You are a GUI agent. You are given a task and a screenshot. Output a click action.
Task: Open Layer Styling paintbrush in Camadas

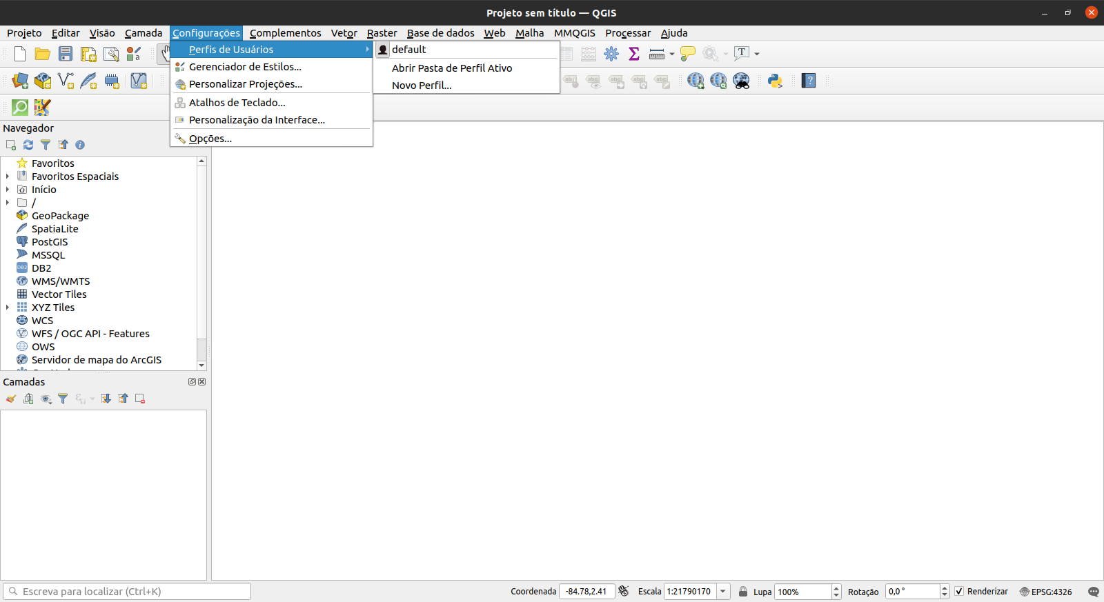[x=11, y=399]
